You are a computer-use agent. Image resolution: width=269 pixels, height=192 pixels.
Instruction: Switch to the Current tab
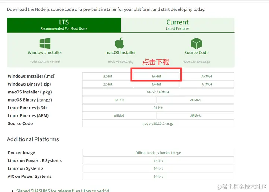pos(177,25)
